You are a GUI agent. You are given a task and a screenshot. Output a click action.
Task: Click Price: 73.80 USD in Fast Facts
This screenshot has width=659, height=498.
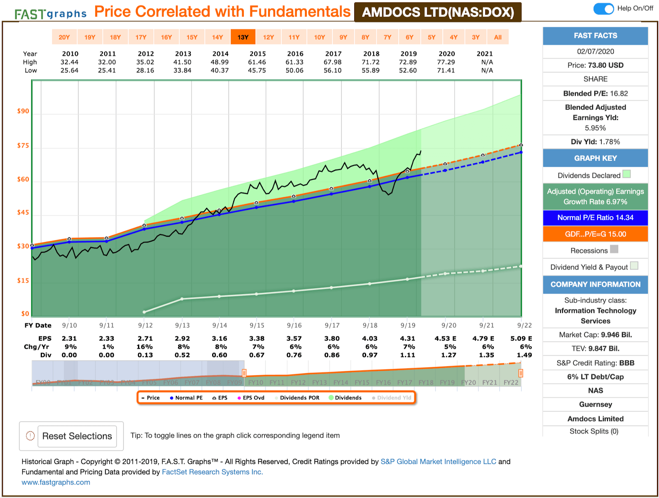point(595,65)
